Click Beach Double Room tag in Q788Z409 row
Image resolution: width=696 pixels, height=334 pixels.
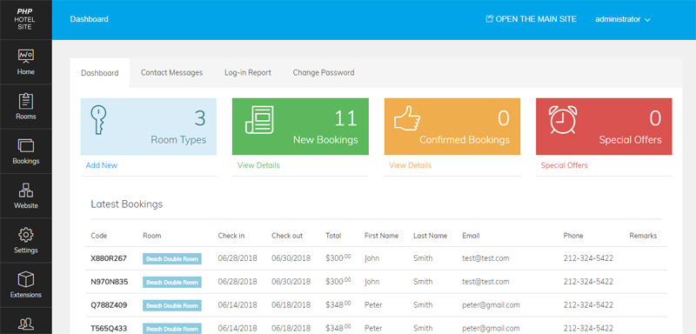[172, 305]
